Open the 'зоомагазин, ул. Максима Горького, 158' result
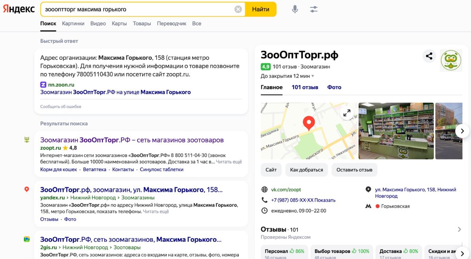 [131, 190]
